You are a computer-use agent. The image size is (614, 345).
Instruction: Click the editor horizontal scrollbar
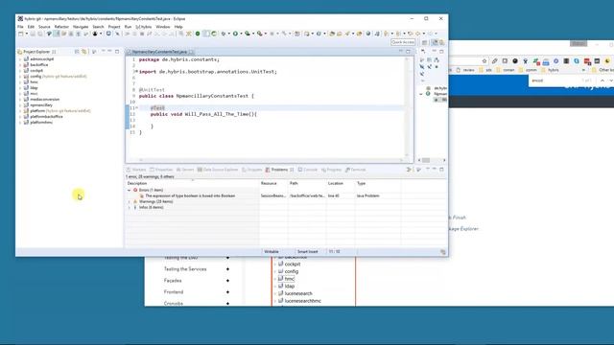click(x=271, y=160)
